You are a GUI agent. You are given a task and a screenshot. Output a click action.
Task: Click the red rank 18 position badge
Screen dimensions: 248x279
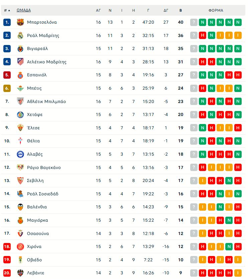pos(7,247)
